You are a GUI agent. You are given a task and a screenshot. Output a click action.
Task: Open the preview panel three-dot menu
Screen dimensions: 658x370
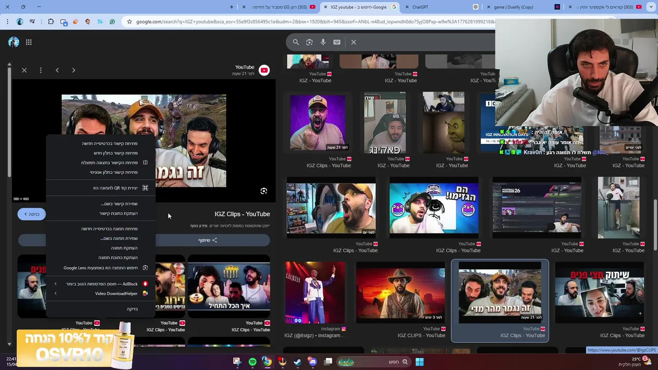click(x=41, y=70)
